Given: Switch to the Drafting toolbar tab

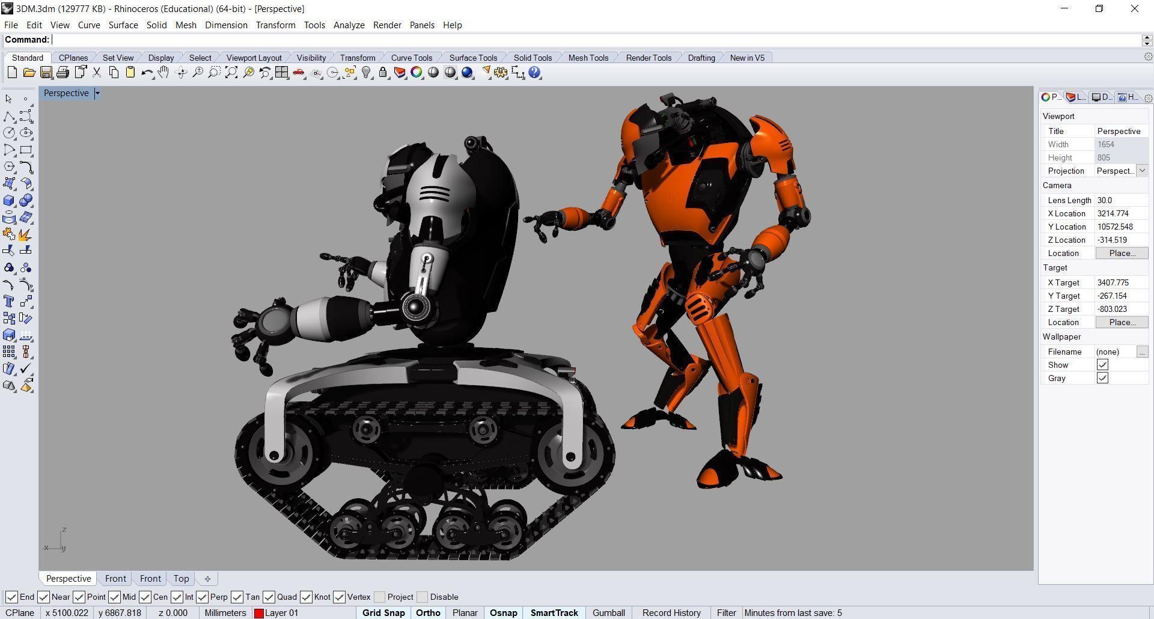Looking at the screenshot, I should click(701, 58).
